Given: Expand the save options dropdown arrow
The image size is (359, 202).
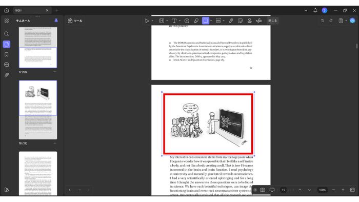Looking at the screenshot, I should pos(346,21).
